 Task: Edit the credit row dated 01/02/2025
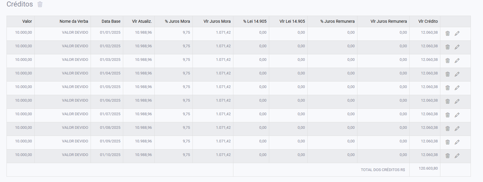pos(457,47)
